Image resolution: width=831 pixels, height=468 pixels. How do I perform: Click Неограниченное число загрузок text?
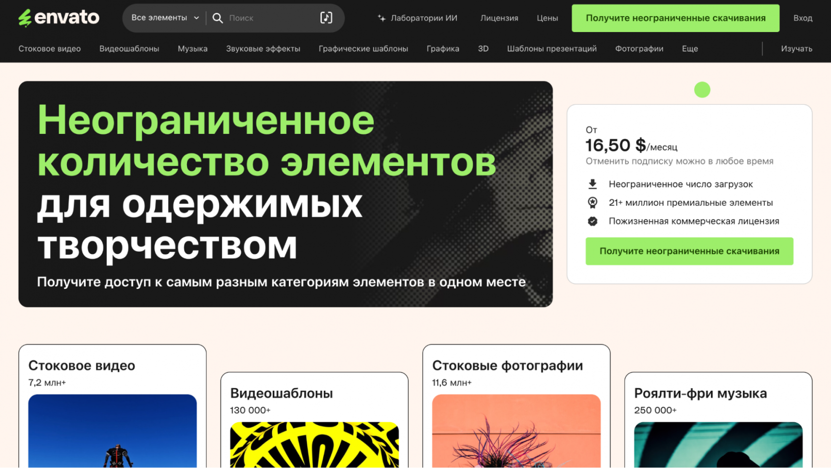coord(681,184)
